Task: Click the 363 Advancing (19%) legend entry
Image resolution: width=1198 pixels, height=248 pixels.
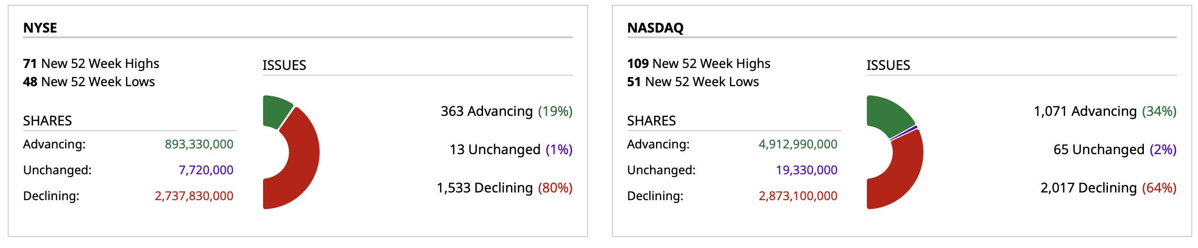Action: [507, 111]
